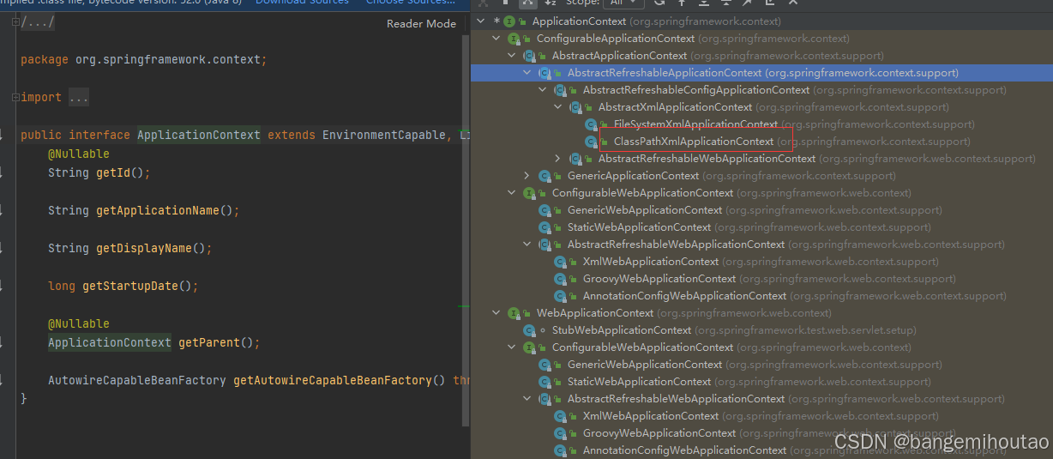Select the ConfigurableApplicationContext row
This screenshot has width=1053, height=459.
(x=761, y=39)
